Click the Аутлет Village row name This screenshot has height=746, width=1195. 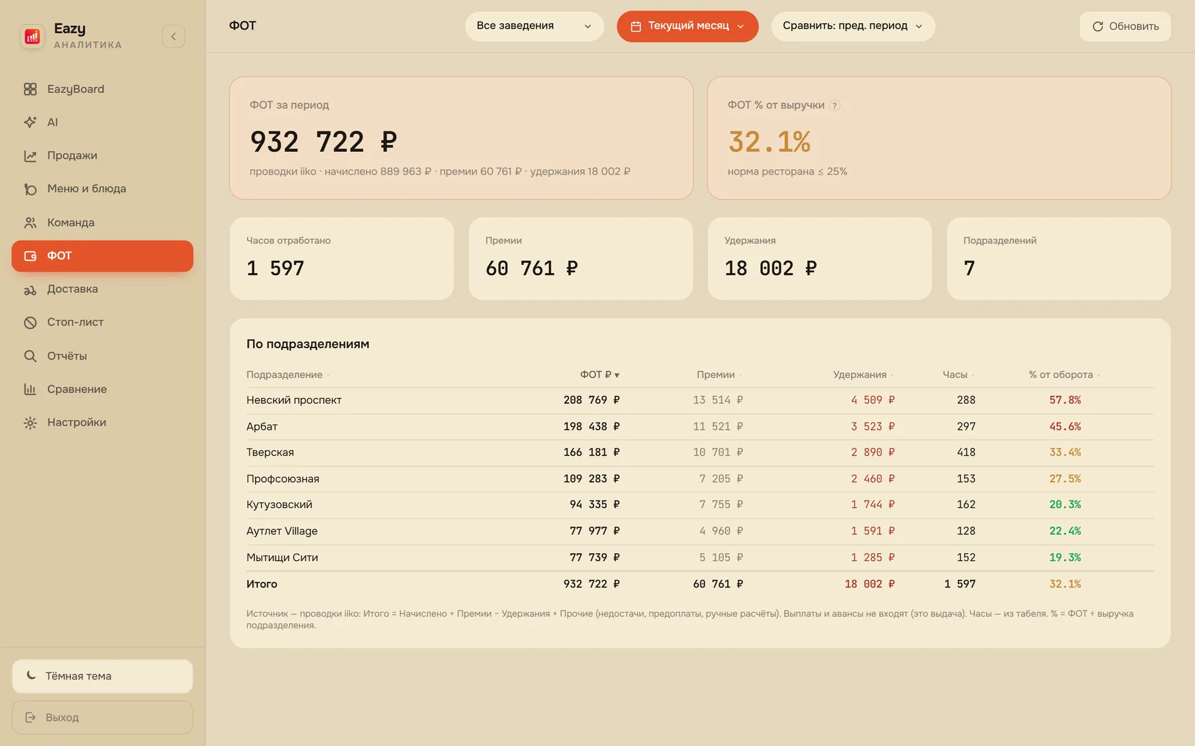[x=282, y=531]
